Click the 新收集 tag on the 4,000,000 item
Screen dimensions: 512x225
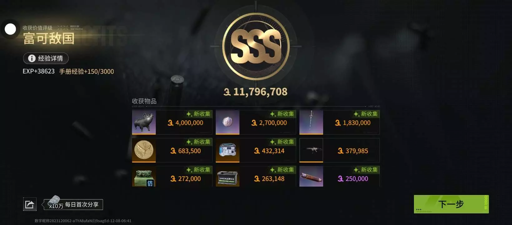[199, 114]
